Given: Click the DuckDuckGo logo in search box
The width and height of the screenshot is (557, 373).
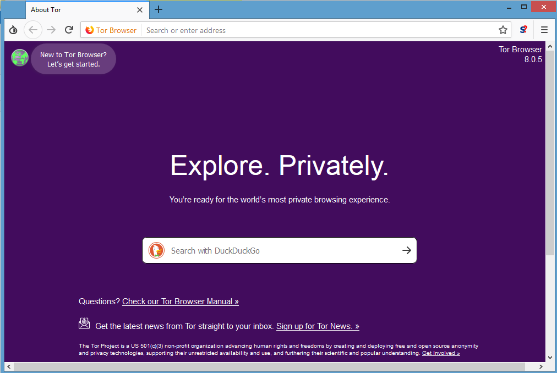Looking at the screenshot, I should [x=157, y=250].
